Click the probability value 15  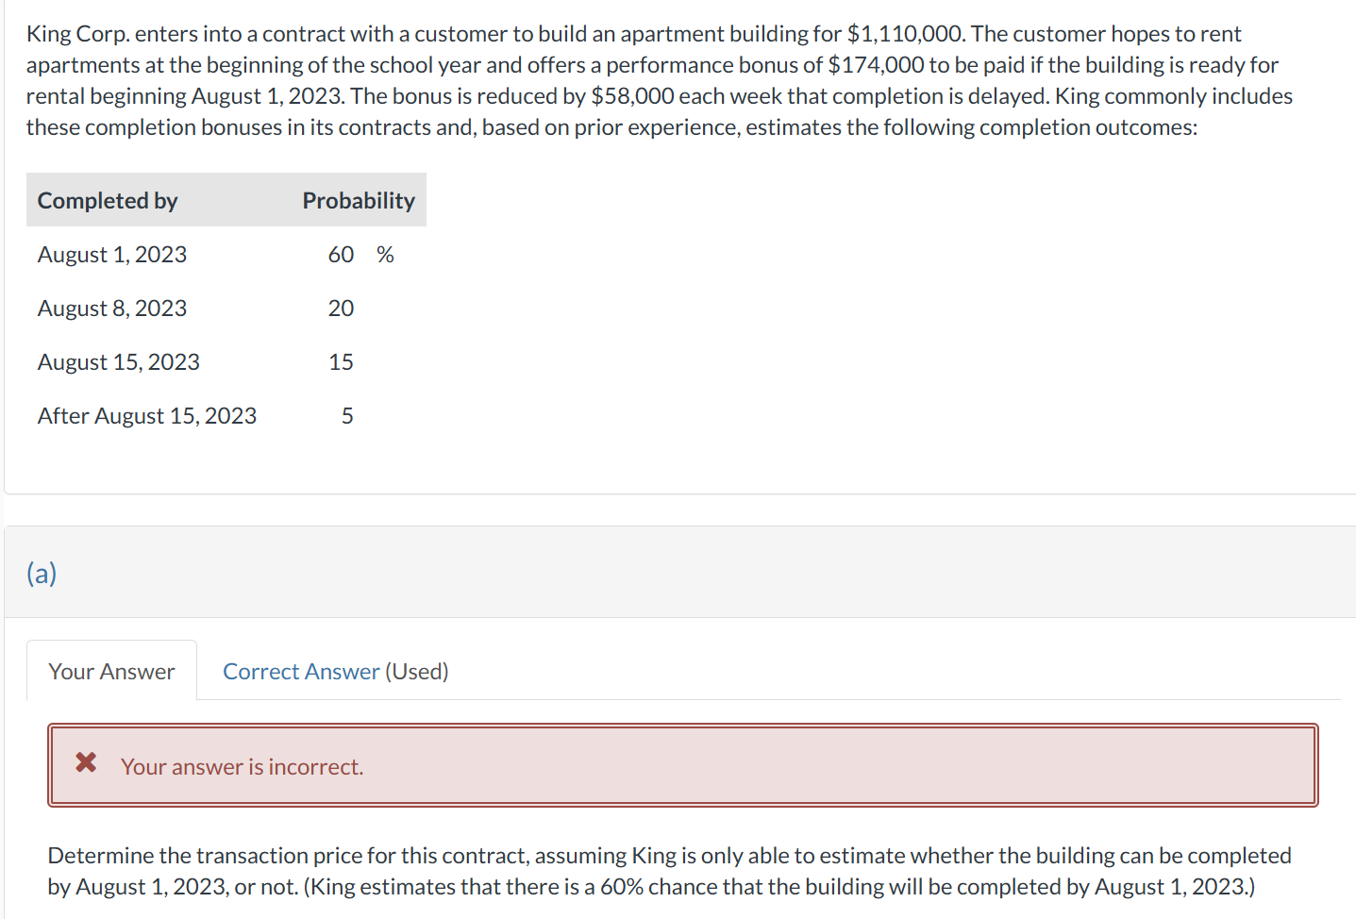tap(341, 361)
